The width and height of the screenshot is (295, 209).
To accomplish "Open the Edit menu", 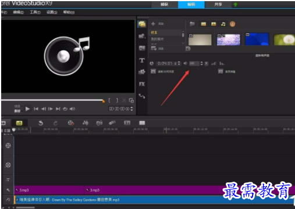I will 18,12.
